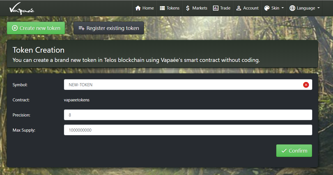Click the plus icon on Create new token
The image size is (333, 175).
[15, 28]
